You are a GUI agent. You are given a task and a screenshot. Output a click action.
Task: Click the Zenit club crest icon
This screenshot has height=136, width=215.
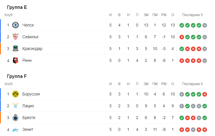pos(15,129)
